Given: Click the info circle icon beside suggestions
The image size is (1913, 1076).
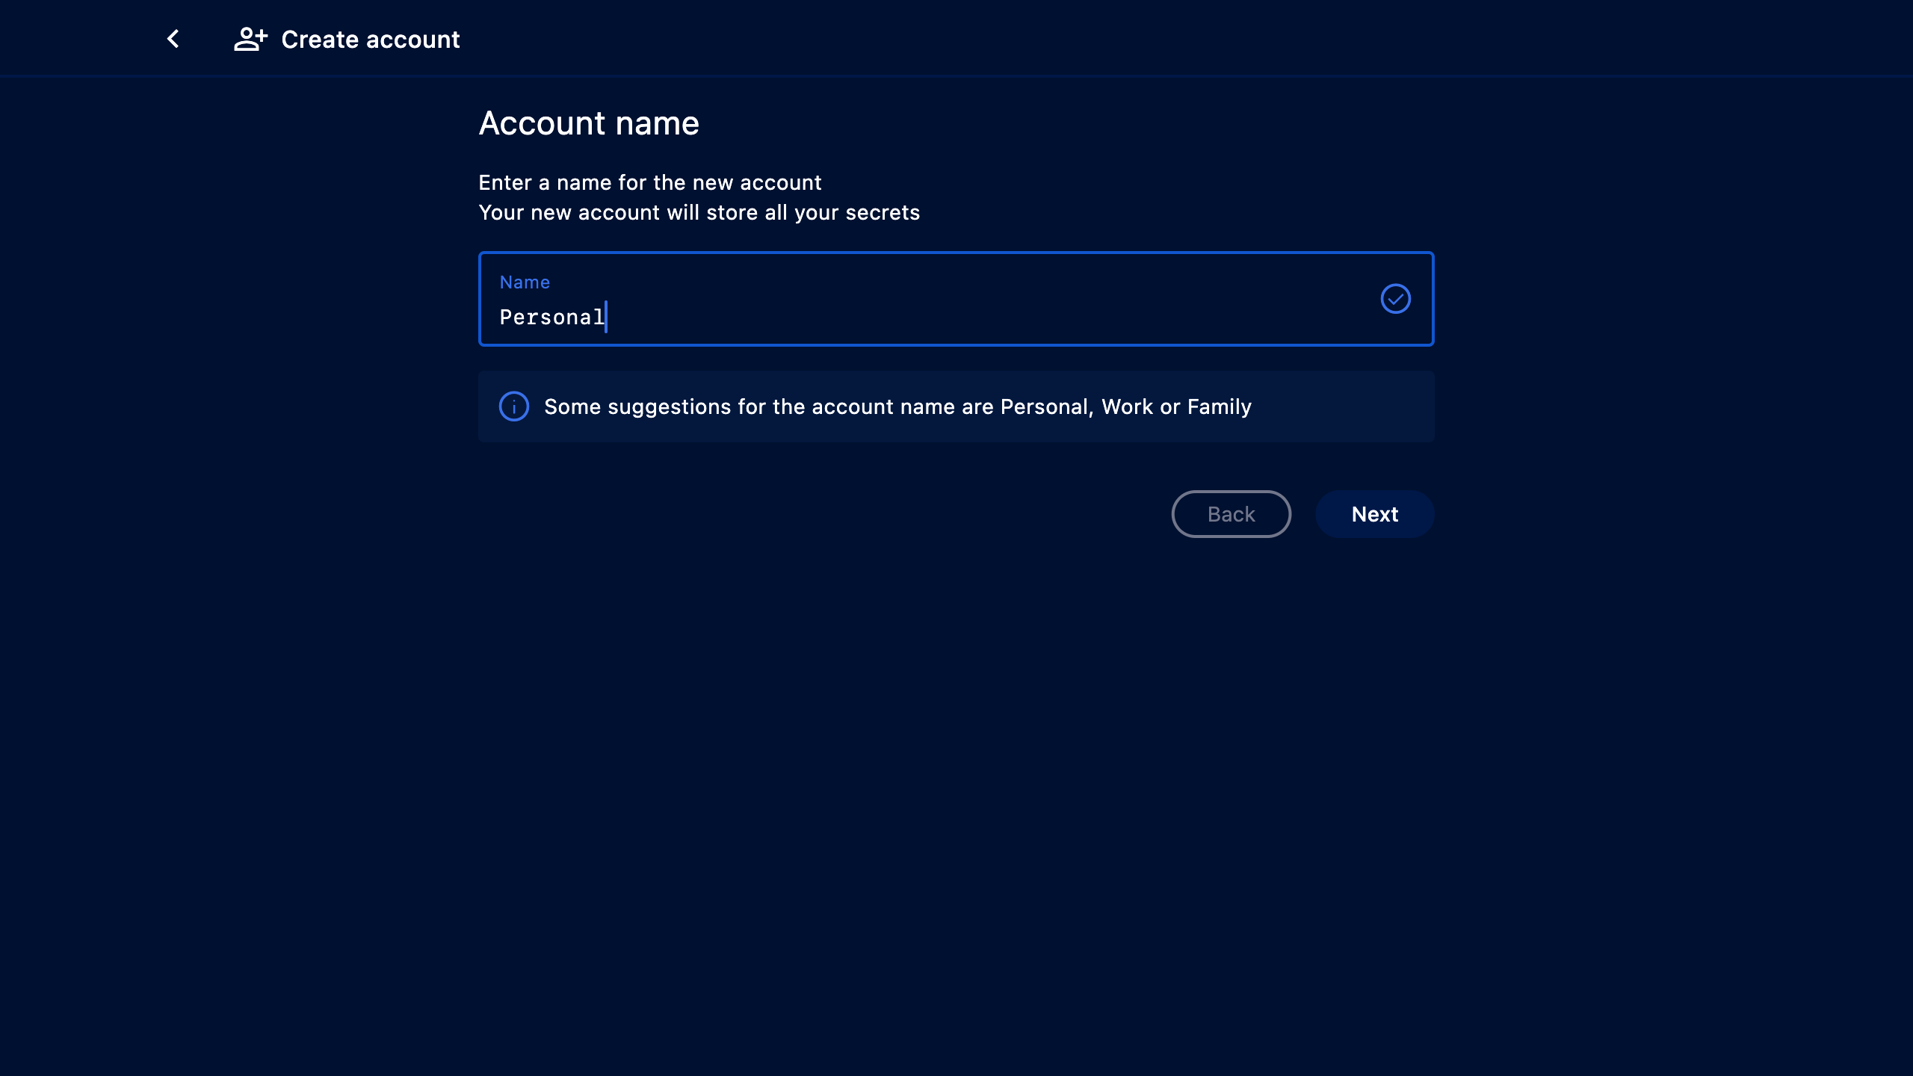Looking at the screenshot, I should click(x=514, y=406).
